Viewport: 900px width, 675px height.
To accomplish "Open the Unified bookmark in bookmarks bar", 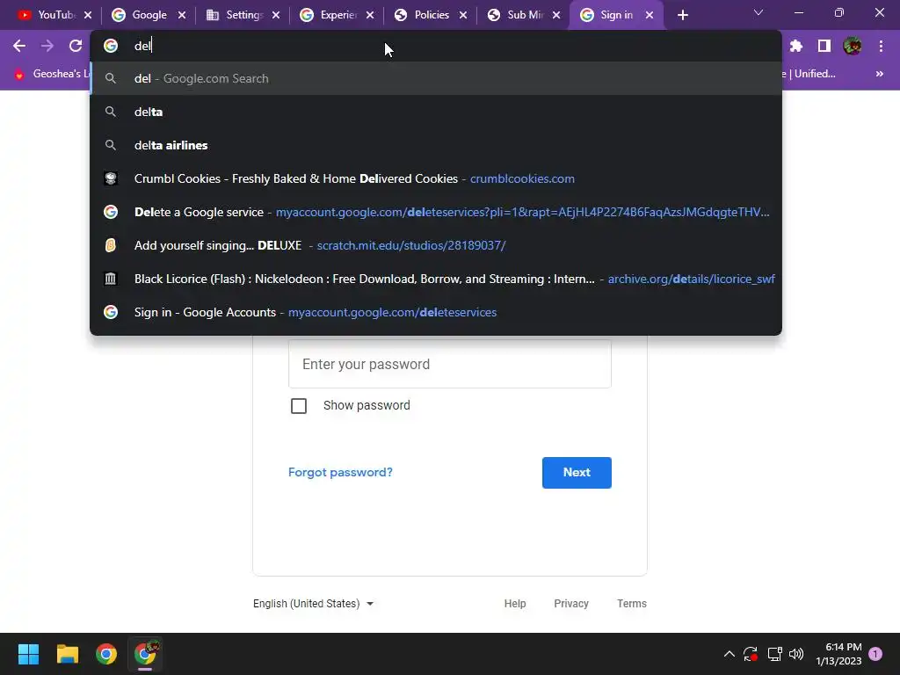I will click(x=810, y=74).
